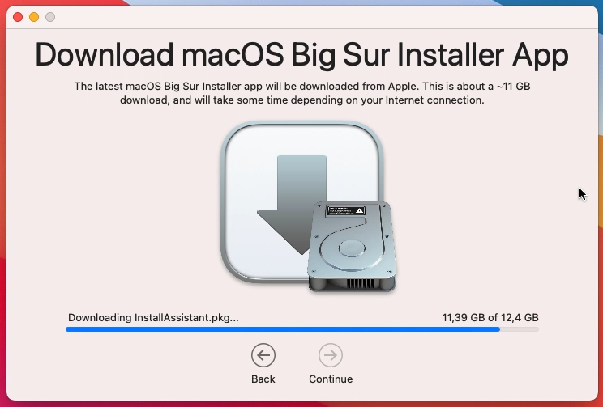This screenshot has width=603, height=407.
Task: Click the hard drive illustration
Action: [x=352, y=247]
